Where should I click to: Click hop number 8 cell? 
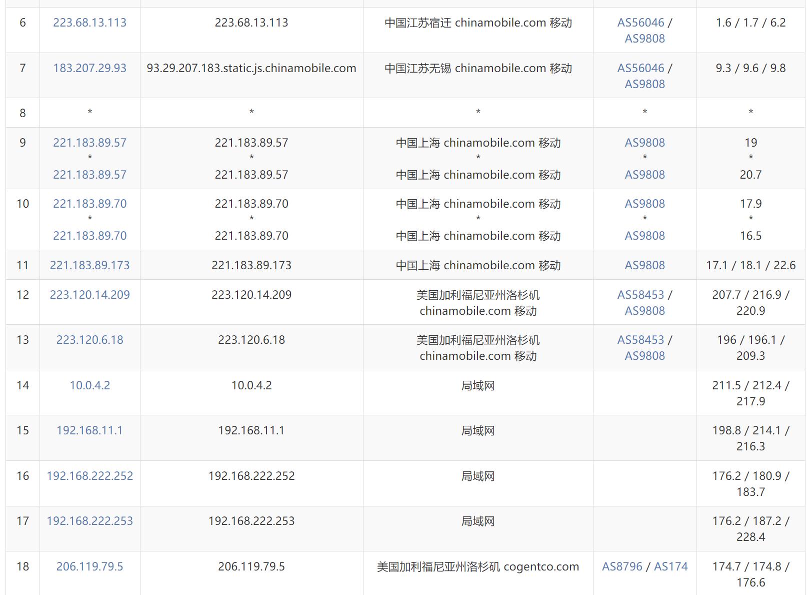[22, 113]
